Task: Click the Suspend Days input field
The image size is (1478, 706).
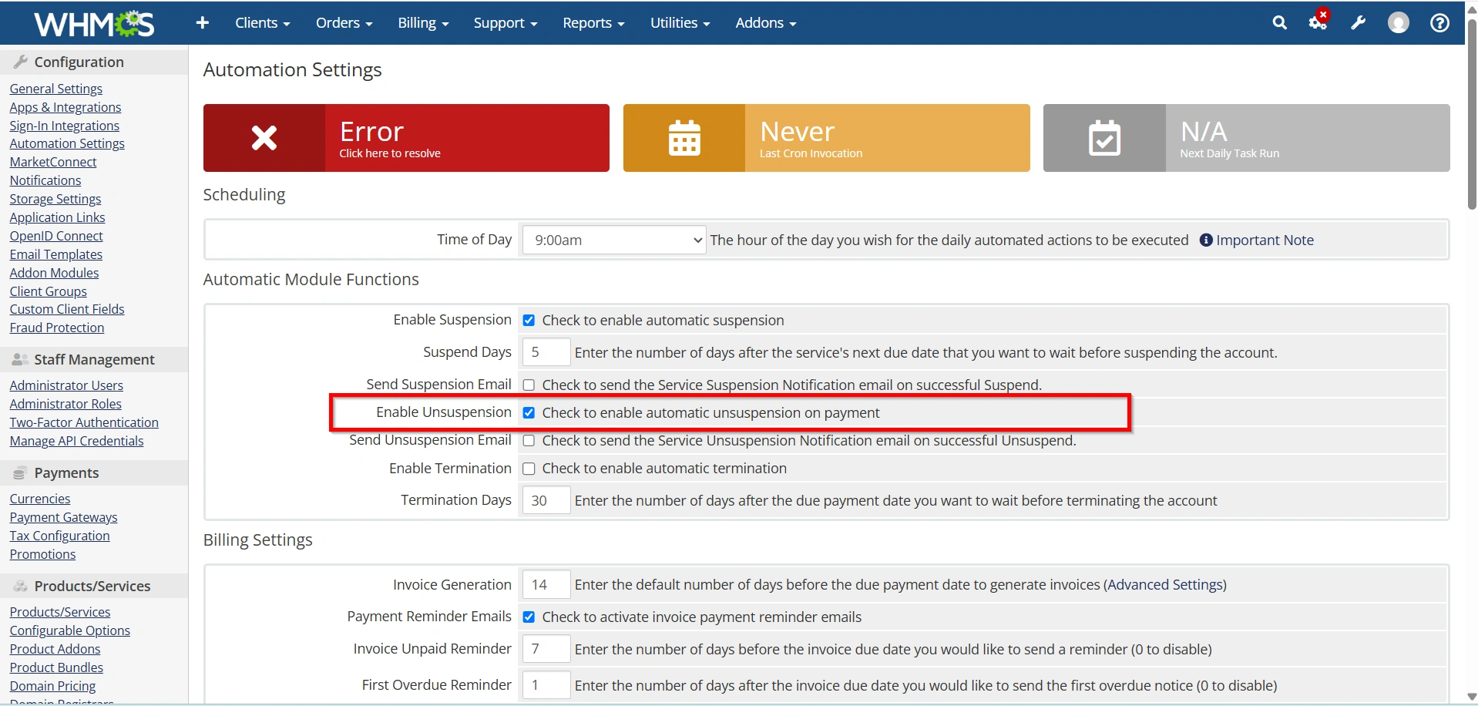Action: pyautogui.click(x=546, y=352)
